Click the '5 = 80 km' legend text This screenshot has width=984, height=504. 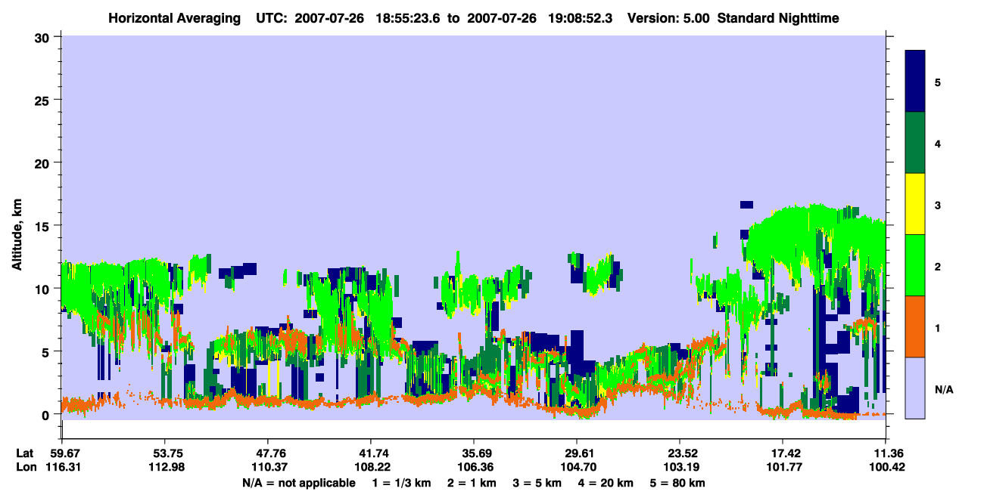coord(678,483)
